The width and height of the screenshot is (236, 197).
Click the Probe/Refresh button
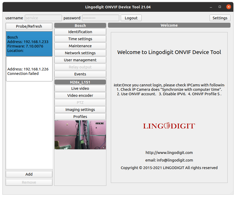(29, 26)
